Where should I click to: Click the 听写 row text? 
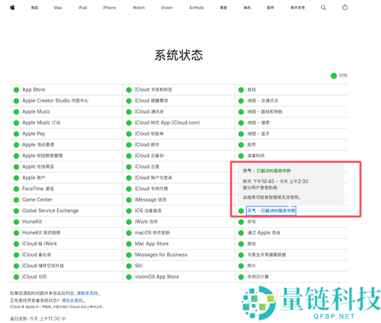pyautogui.click(x=251, y=222)
